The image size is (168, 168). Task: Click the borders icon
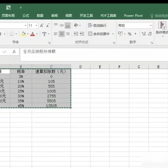tap(12, 34)
